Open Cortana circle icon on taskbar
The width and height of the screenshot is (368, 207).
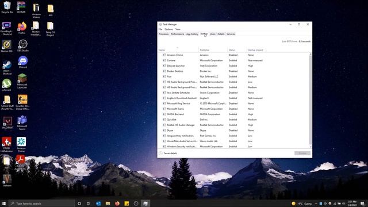pos(79,204)
